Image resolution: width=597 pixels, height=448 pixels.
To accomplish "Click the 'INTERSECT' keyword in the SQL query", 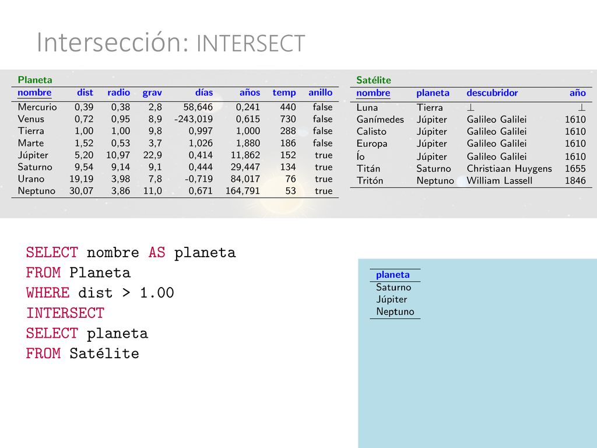I will coord(65,313).
